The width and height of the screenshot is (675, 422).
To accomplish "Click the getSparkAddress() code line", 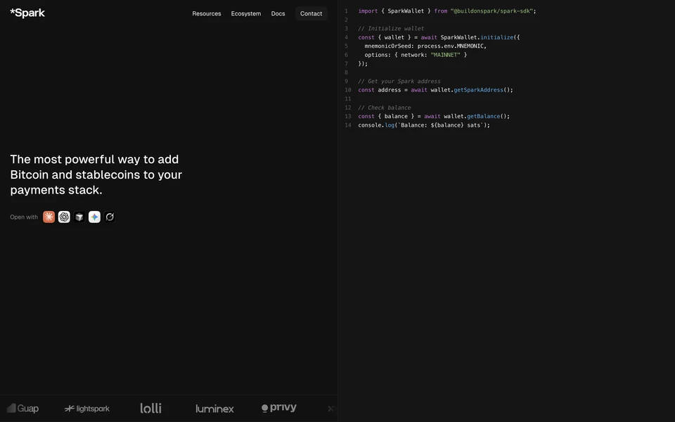I will tap(436, 90).
